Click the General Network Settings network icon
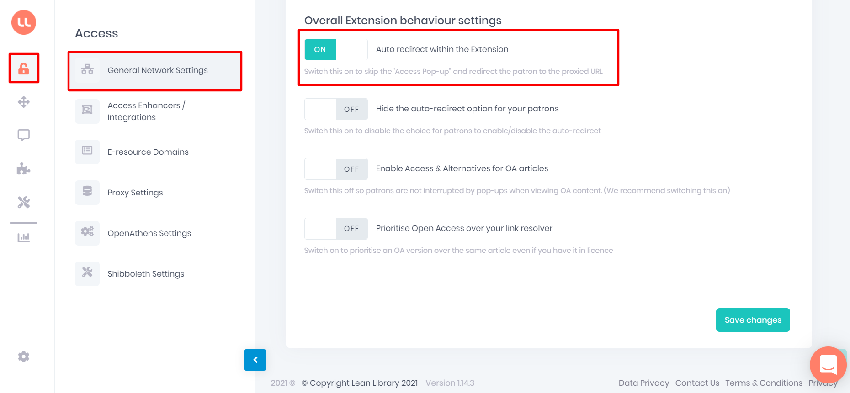 coord(87,70)
